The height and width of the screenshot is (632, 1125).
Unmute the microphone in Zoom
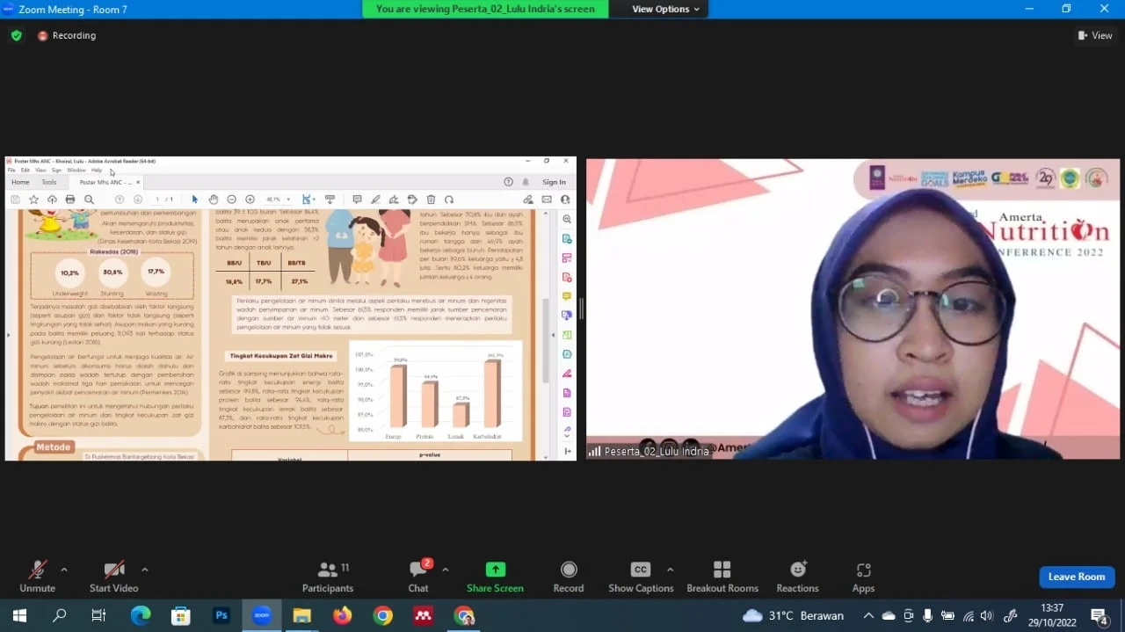coord(37,577)
